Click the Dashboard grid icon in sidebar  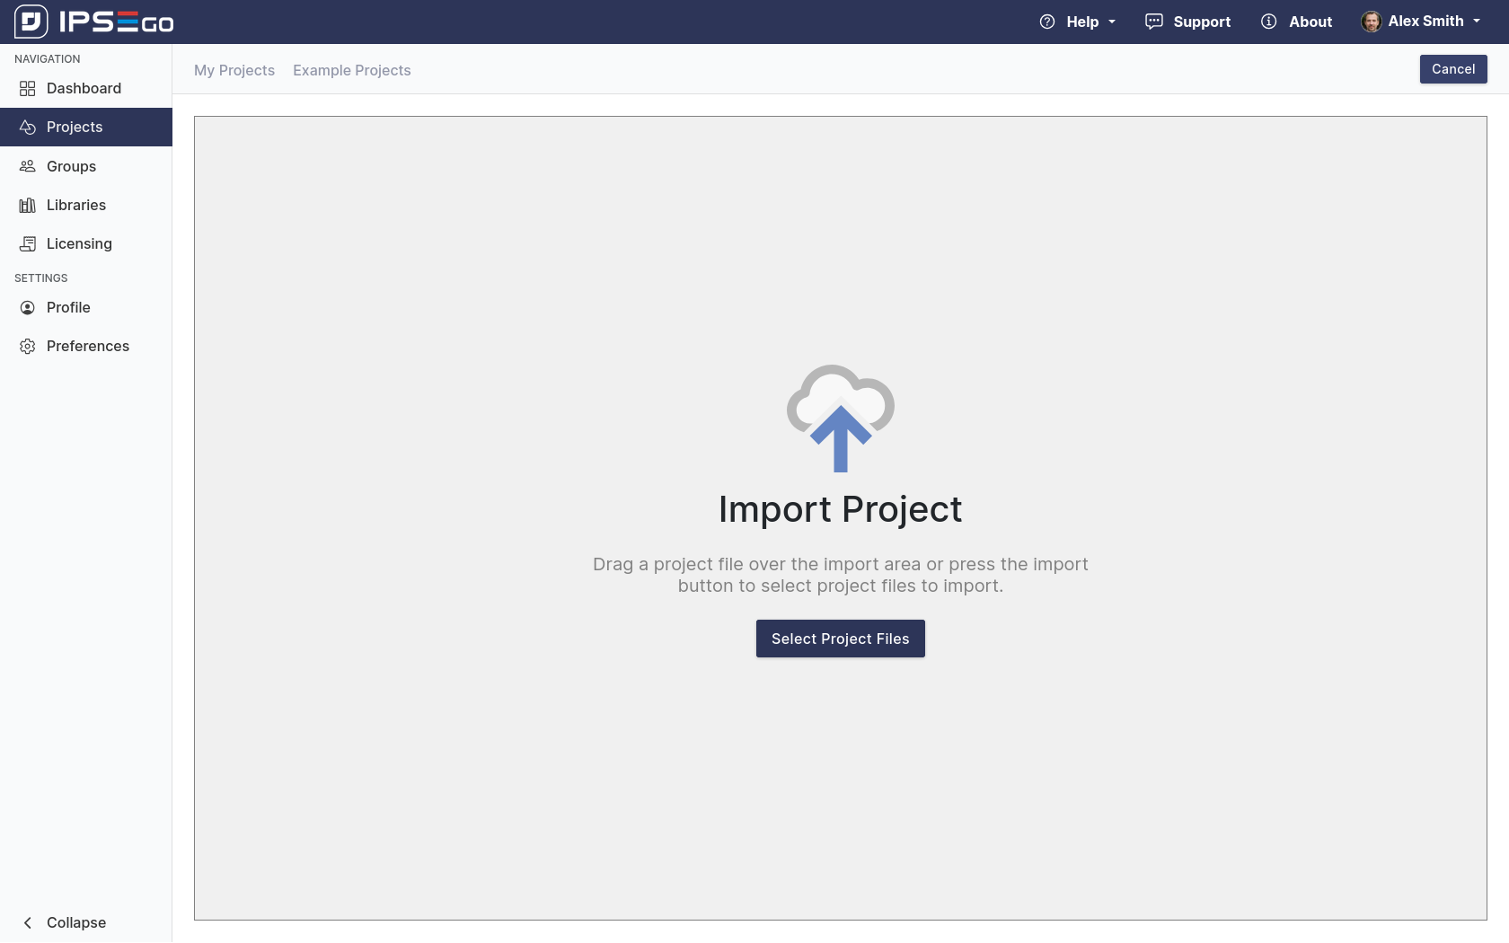point(28,88)
